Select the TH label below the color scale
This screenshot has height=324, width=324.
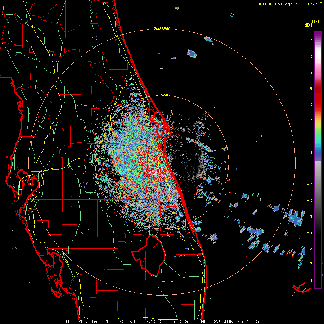coord(309,280)
